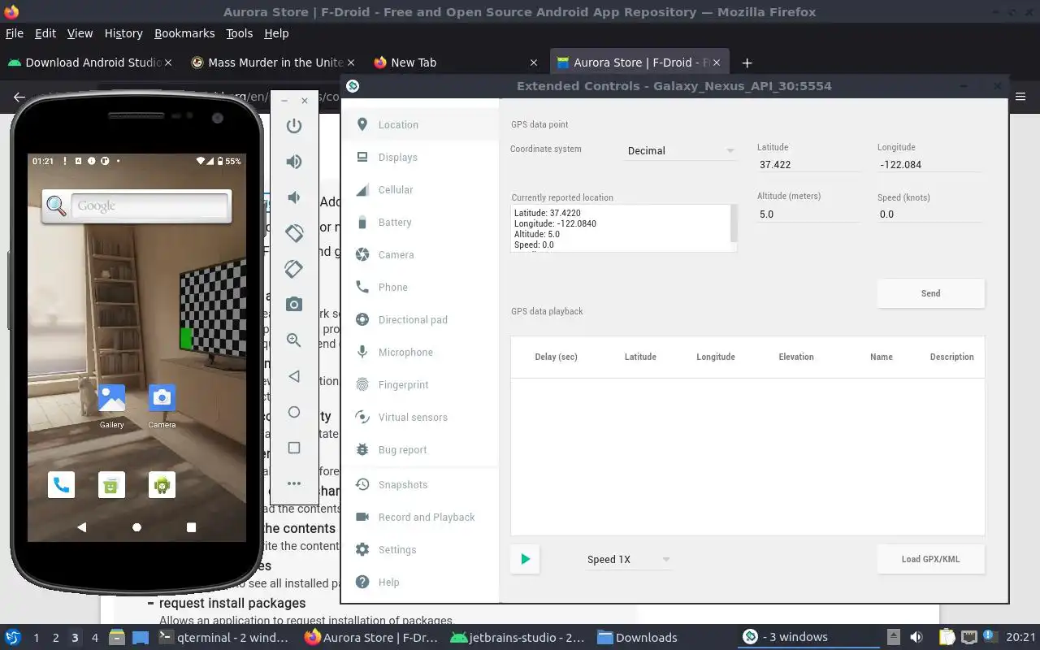Switch to Mass Murder in the United tab
1040x650 pixels.
(x=273, y=63)
